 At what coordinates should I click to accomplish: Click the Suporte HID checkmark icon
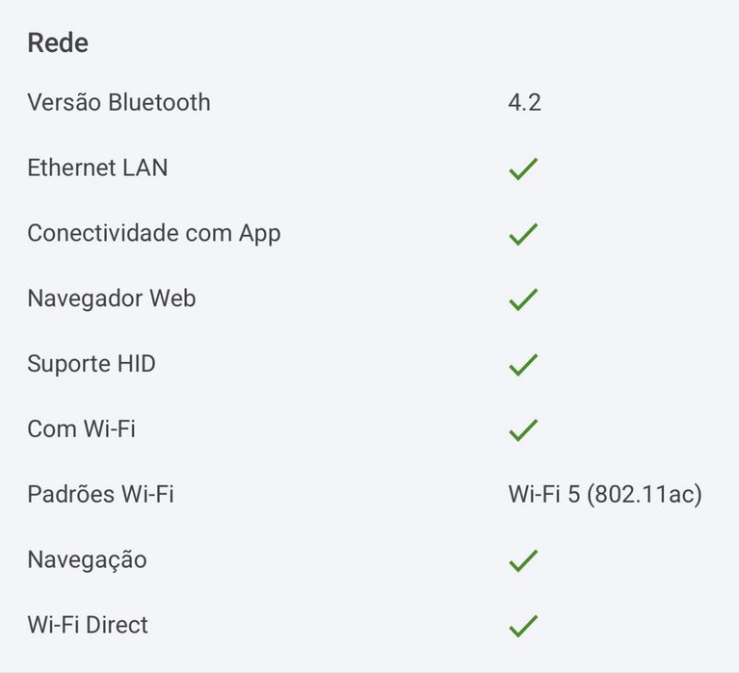click(523, 365)
